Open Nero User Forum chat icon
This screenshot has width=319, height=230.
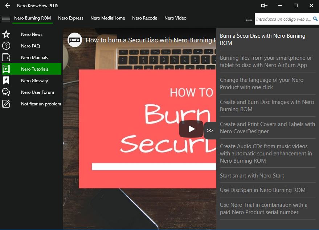6,92
